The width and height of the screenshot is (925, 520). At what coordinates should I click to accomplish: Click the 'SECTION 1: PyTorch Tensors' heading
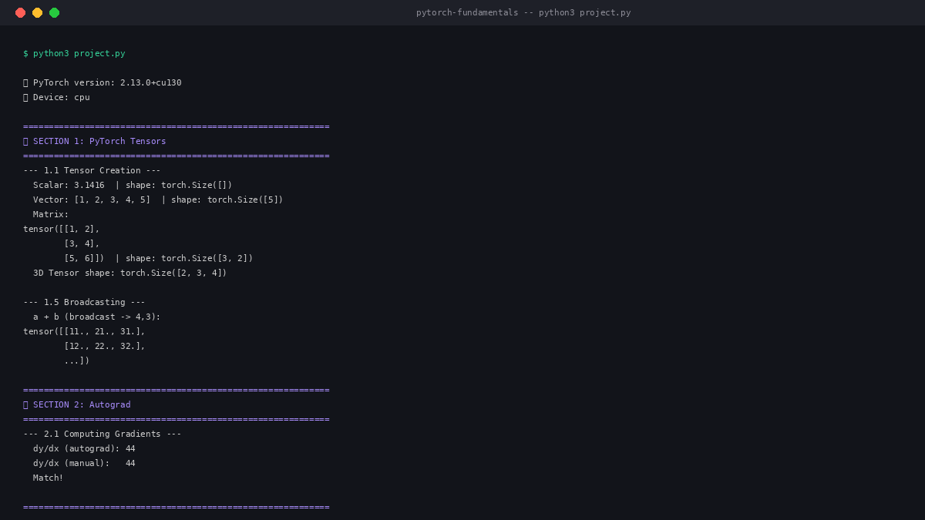pyautogui.click(x=95, y=141)
